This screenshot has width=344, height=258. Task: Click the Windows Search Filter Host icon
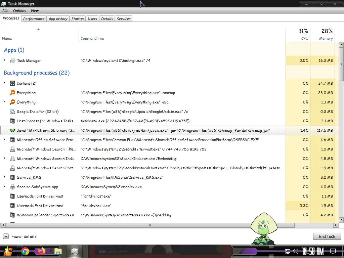point(12,149)
